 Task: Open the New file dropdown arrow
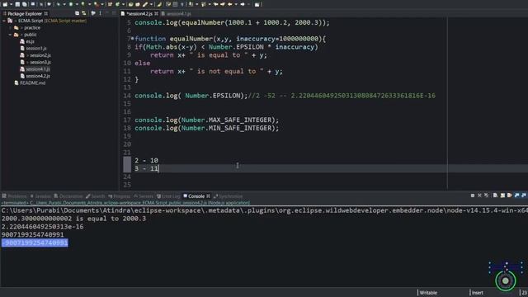tap(11, 4)
